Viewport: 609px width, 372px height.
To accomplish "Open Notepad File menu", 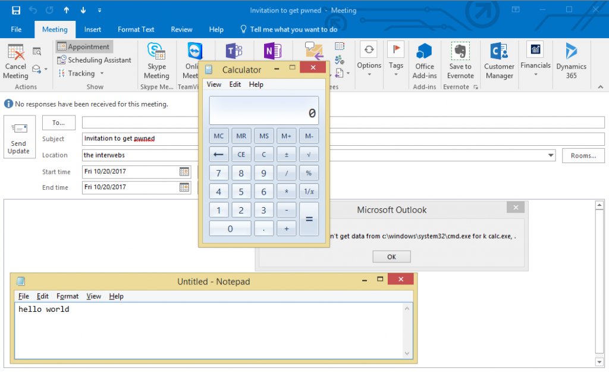I will click(x=24, y=296).
